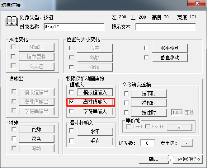
Task: Click the 流动 button
Action: point(36,148)
